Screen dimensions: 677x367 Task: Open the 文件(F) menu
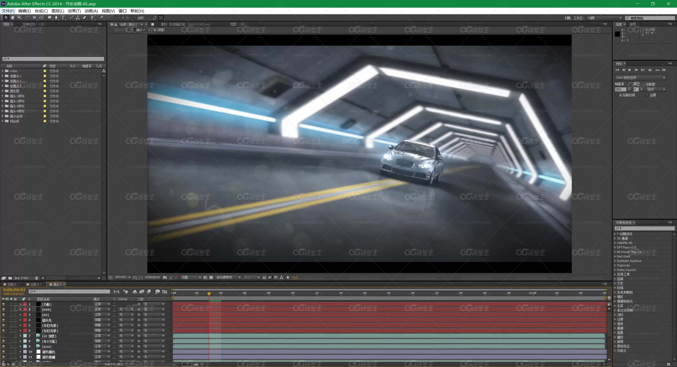point(8,11)
